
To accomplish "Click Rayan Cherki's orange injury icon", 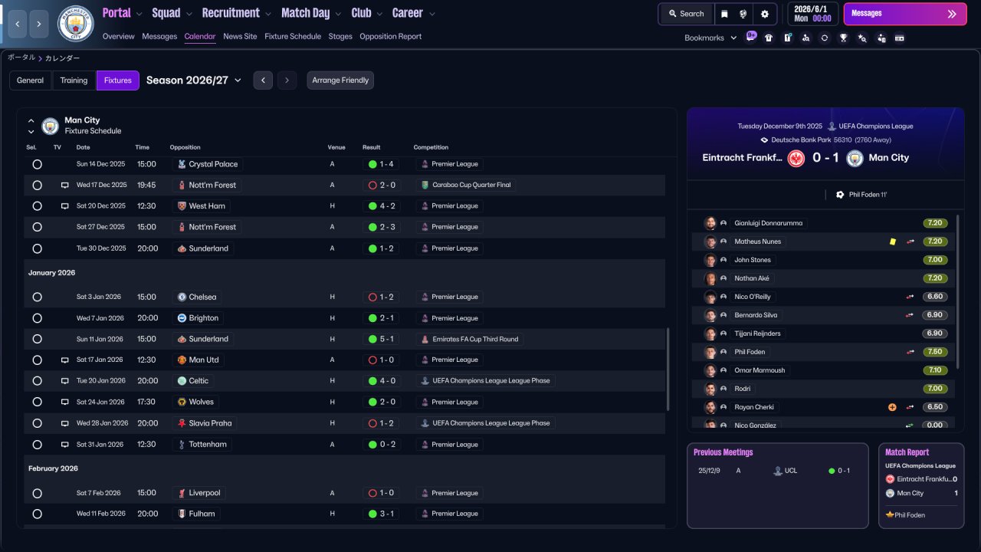I will 892,407.
